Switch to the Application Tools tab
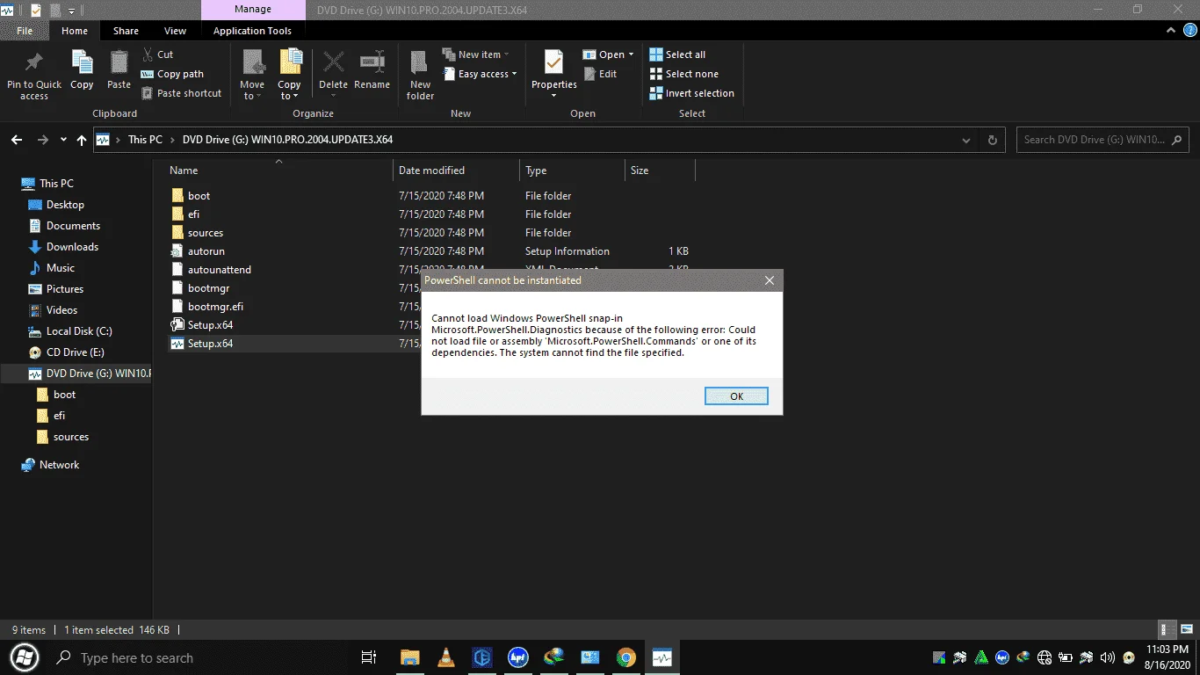This screenshot has width=1200, height=675. [252, 31]
